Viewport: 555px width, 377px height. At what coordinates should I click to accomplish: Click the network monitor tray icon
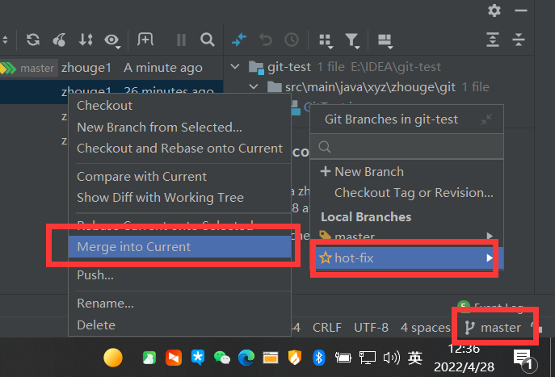point(368,358)
